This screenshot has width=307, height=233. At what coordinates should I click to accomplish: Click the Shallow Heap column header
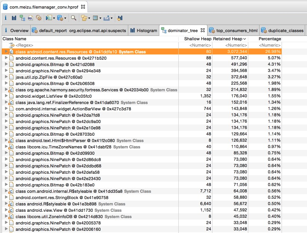[197, 39]
